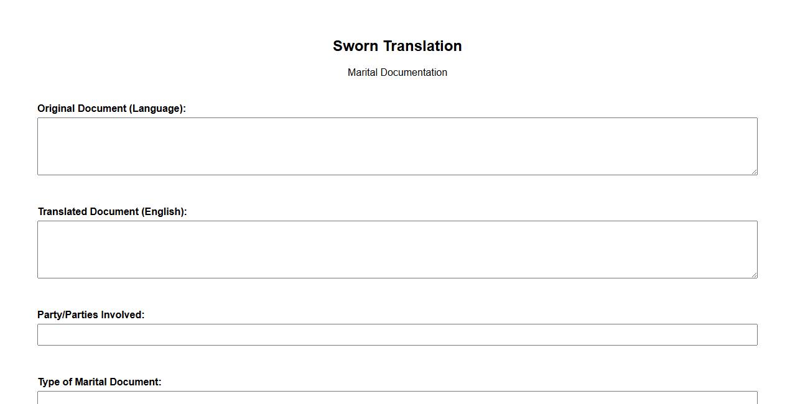795x404 pixels.
Task: Click the "Marital Documentation" subtitle text
Action: point(397,72)
